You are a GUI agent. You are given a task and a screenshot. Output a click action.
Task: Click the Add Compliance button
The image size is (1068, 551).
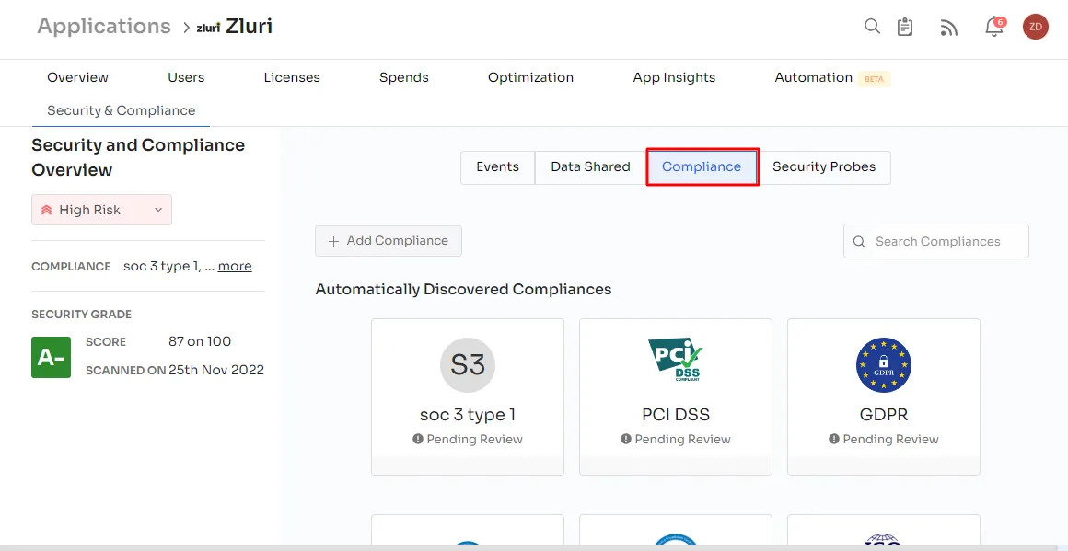(x=389, y=241)
